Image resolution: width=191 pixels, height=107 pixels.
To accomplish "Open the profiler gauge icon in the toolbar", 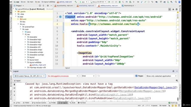I will (x=127, y=2).
